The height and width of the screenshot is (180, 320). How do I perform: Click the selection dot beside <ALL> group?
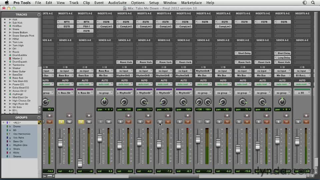(3, 123)
